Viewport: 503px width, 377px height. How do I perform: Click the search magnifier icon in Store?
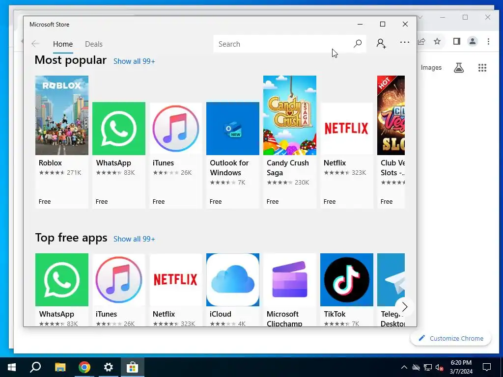358,44
